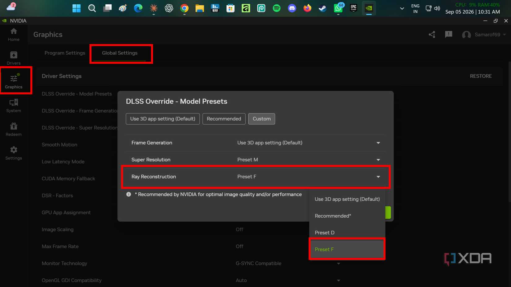Screen dimensions: 511x287
Task: Open the Home page in NVIDIA sidebar
Action: coord(14,34)
